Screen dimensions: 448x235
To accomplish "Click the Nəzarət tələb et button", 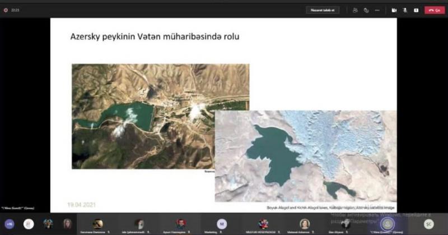I will point(323,10).
